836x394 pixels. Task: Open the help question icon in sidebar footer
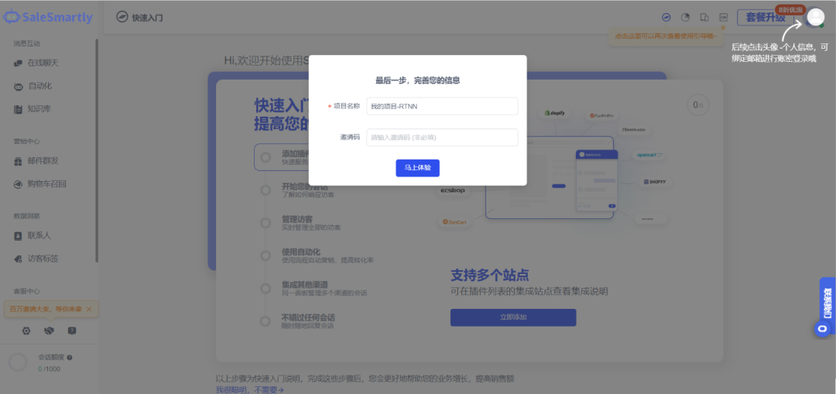(72, 331)
